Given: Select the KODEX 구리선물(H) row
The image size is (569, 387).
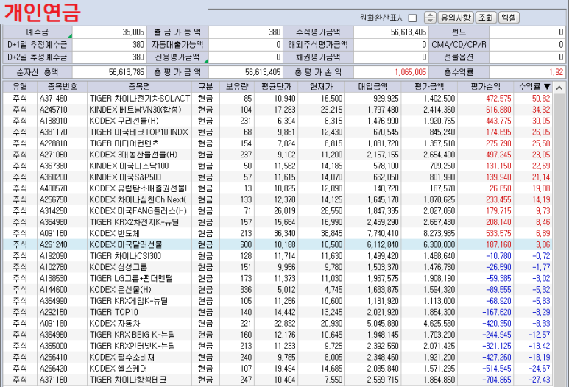Looking at the screenshot, I should coord(278,121).
